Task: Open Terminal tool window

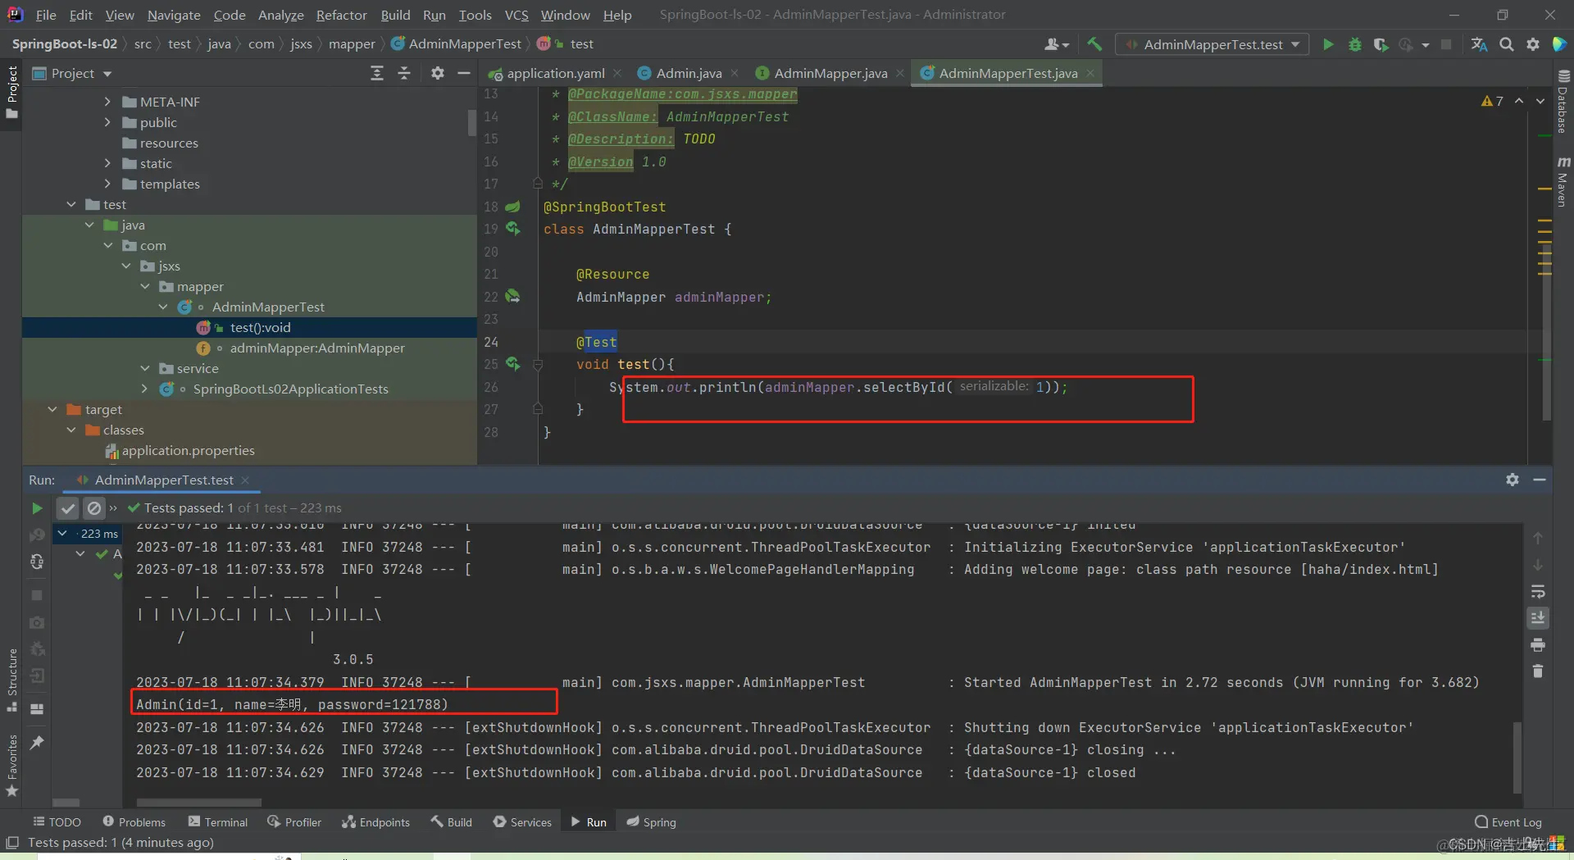Action: click(x=218, y=821)
